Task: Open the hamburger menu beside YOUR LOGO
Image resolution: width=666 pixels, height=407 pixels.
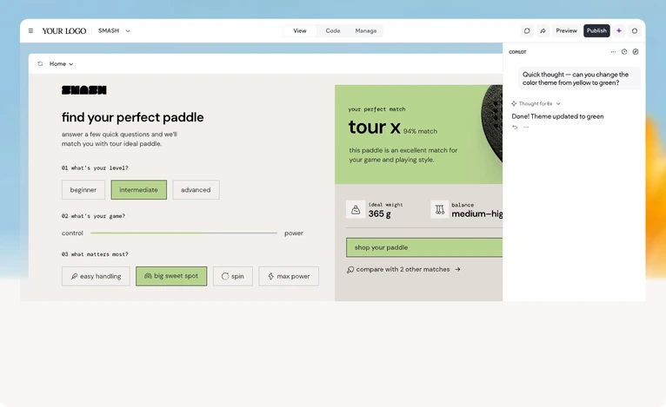Action: (x=30, y=31)
